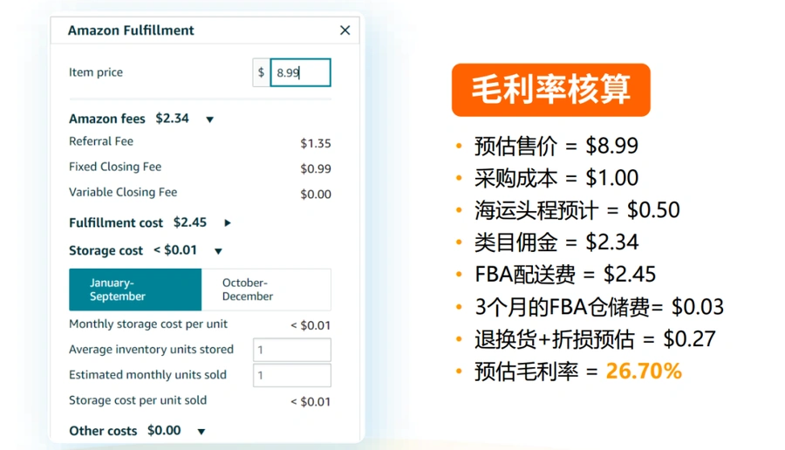Viewport: 785px width, 450px height.
Task: Click the Fulfillment cost $2.45 heading
Action: tap(138, 222)
